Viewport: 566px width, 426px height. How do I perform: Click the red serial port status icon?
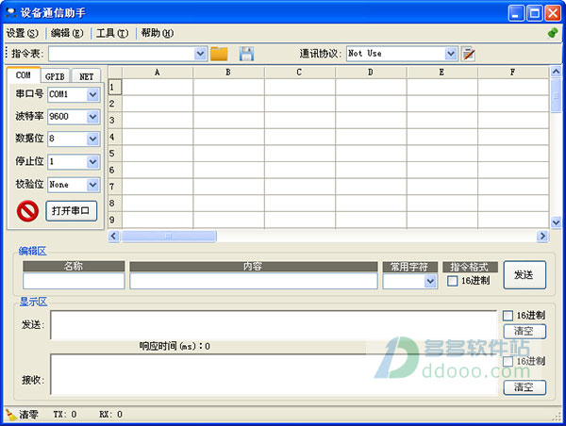(27, 211)
